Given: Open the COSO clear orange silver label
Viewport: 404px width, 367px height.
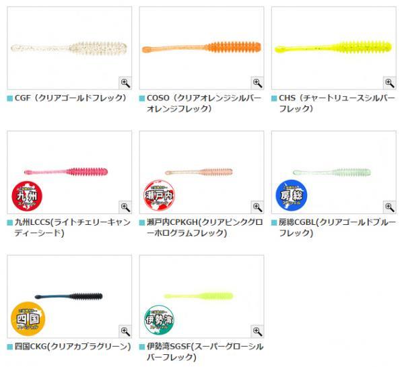Looking at the screenshot, I should coord(204,103).
